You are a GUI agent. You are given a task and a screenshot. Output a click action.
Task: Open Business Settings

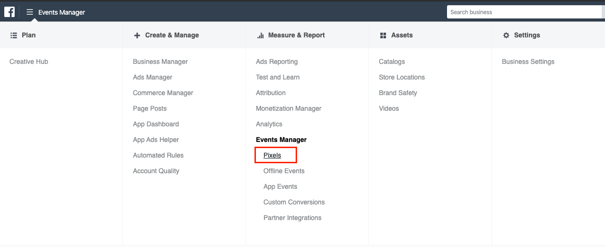(x=528, y=62)
